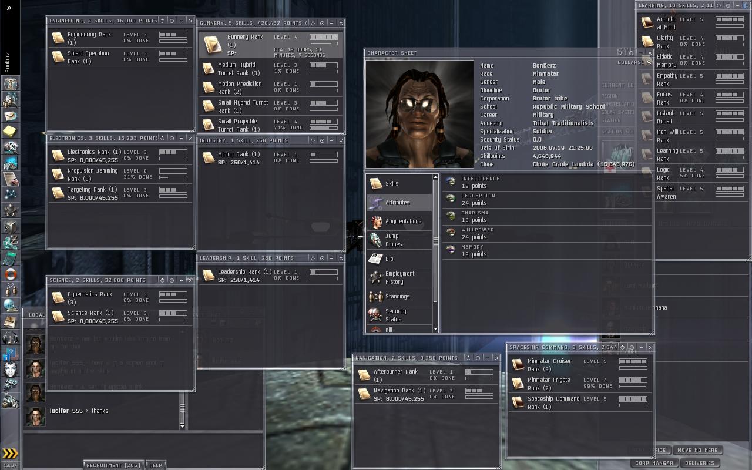The image size is (752, 470).
Task: Select the Spaceship Command Rank (1) skill
Action: click(579, 402)
